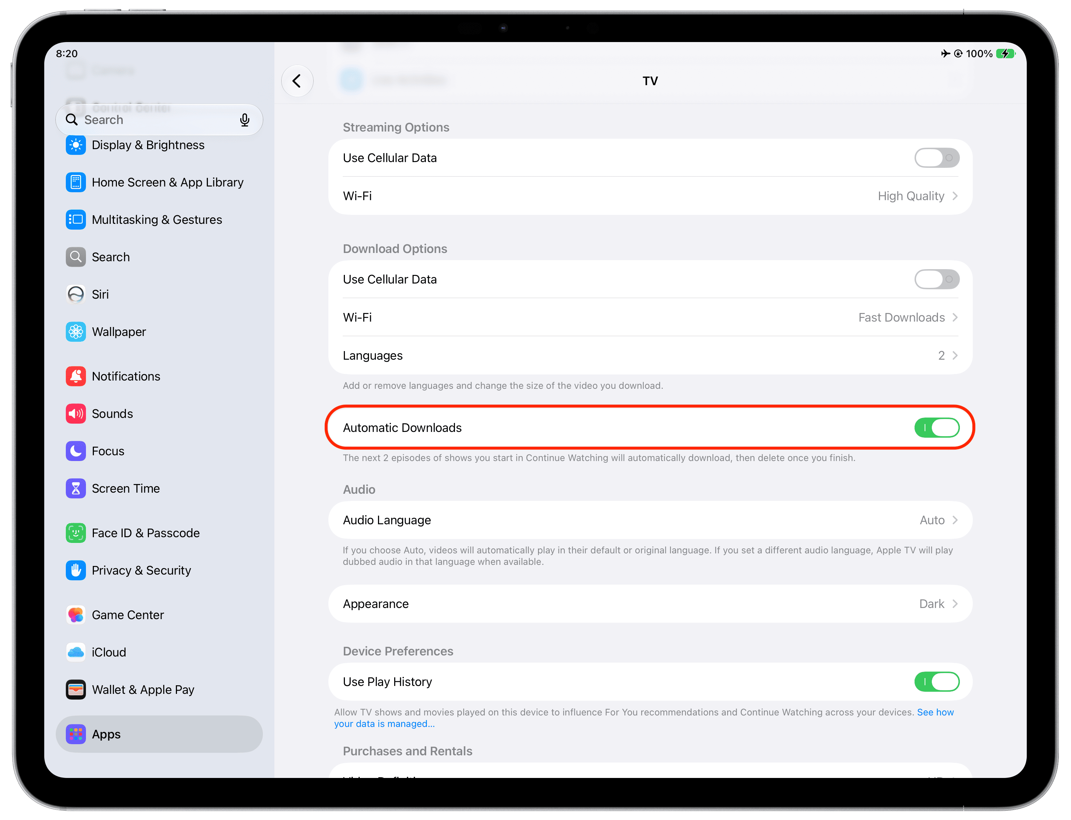Select Apps in sidebar
1071x820 pixels.
[x=159, y=734]
